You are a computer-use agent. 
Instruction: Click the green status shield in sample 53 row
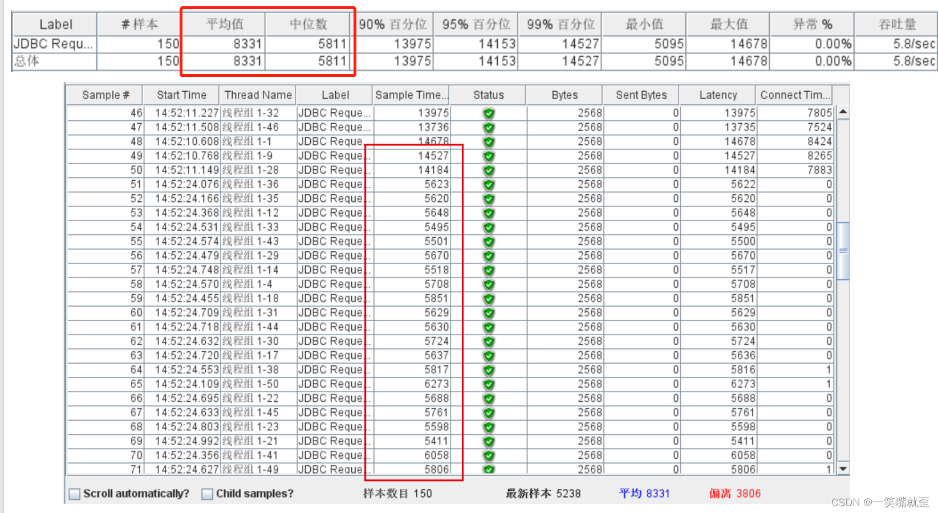(489, 213)
